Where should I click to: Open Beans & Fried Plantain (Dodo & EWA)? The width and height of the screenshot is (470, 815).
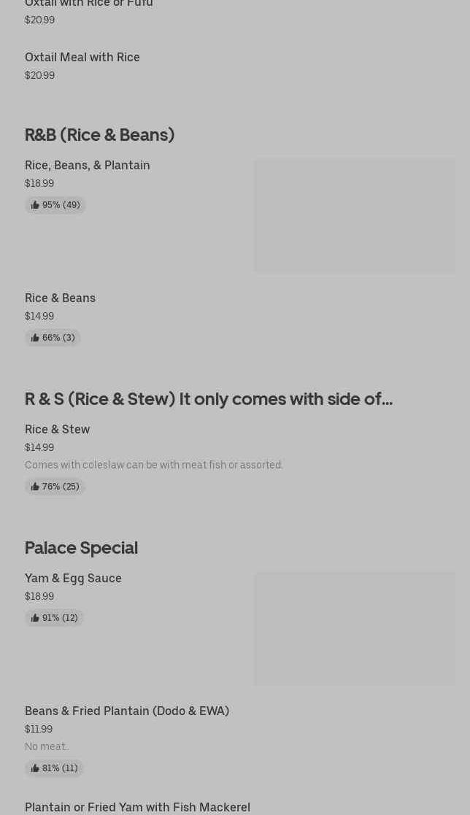click(127, 711)
